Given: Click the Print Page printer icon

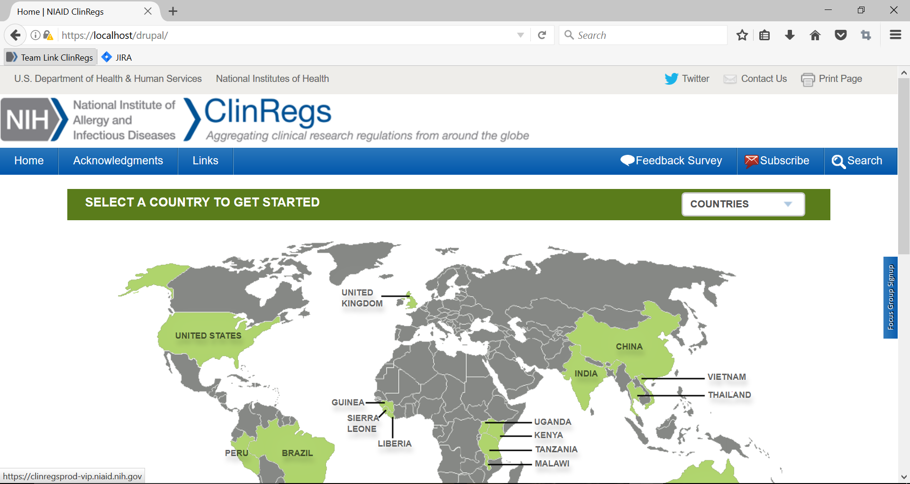Looking at the screenshot, I should pyautogui.click(x=808, y=80).
